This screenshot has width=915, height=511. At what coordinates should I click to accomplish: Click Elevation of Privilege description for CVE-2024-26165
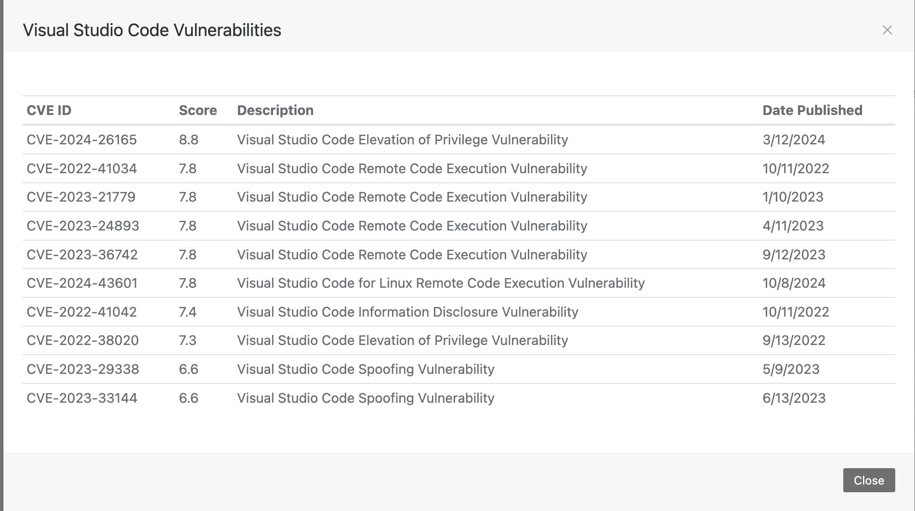403,140
